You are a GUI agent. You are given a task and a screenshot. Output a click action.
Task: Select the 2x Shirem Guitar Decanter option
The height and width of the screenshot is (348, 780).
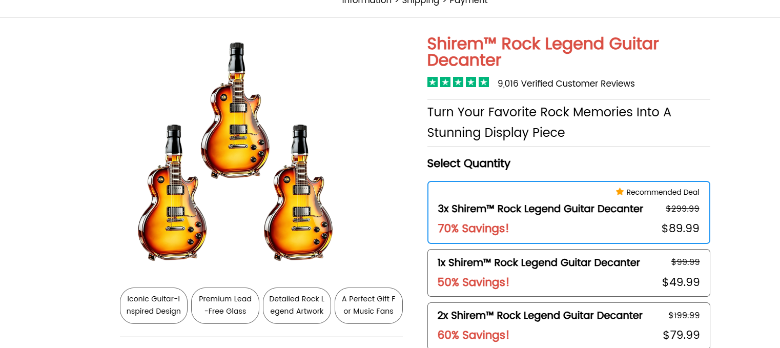(568, 325)
